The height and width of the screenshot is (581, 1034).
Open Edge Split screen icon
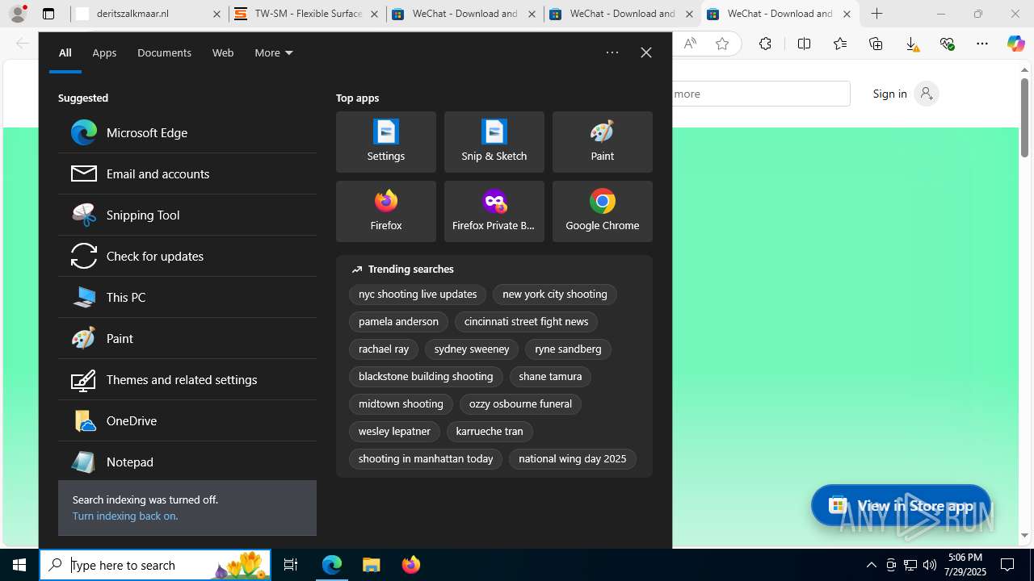[x=804, y=44]
